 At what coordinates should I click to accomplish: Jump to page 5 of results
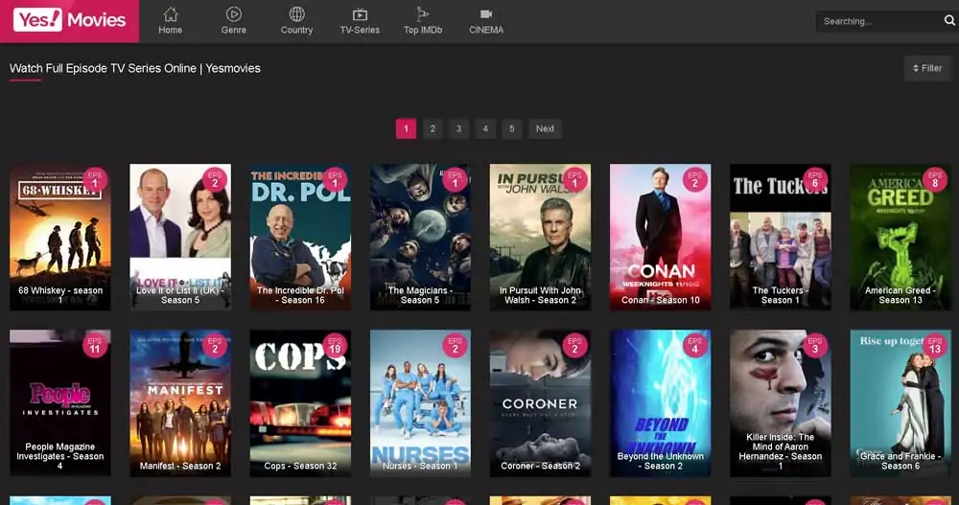coord(512,129)
